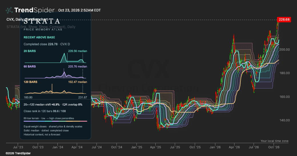This screenshot has height=156, width=297.
Task: Click the red 226.68 current price tag
Action: tap(284, 19)
